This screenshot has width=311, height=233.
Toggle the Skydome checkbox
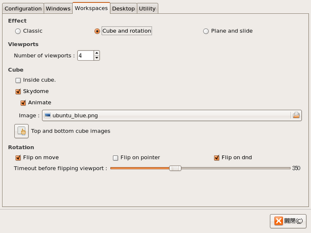pos(18,92)
